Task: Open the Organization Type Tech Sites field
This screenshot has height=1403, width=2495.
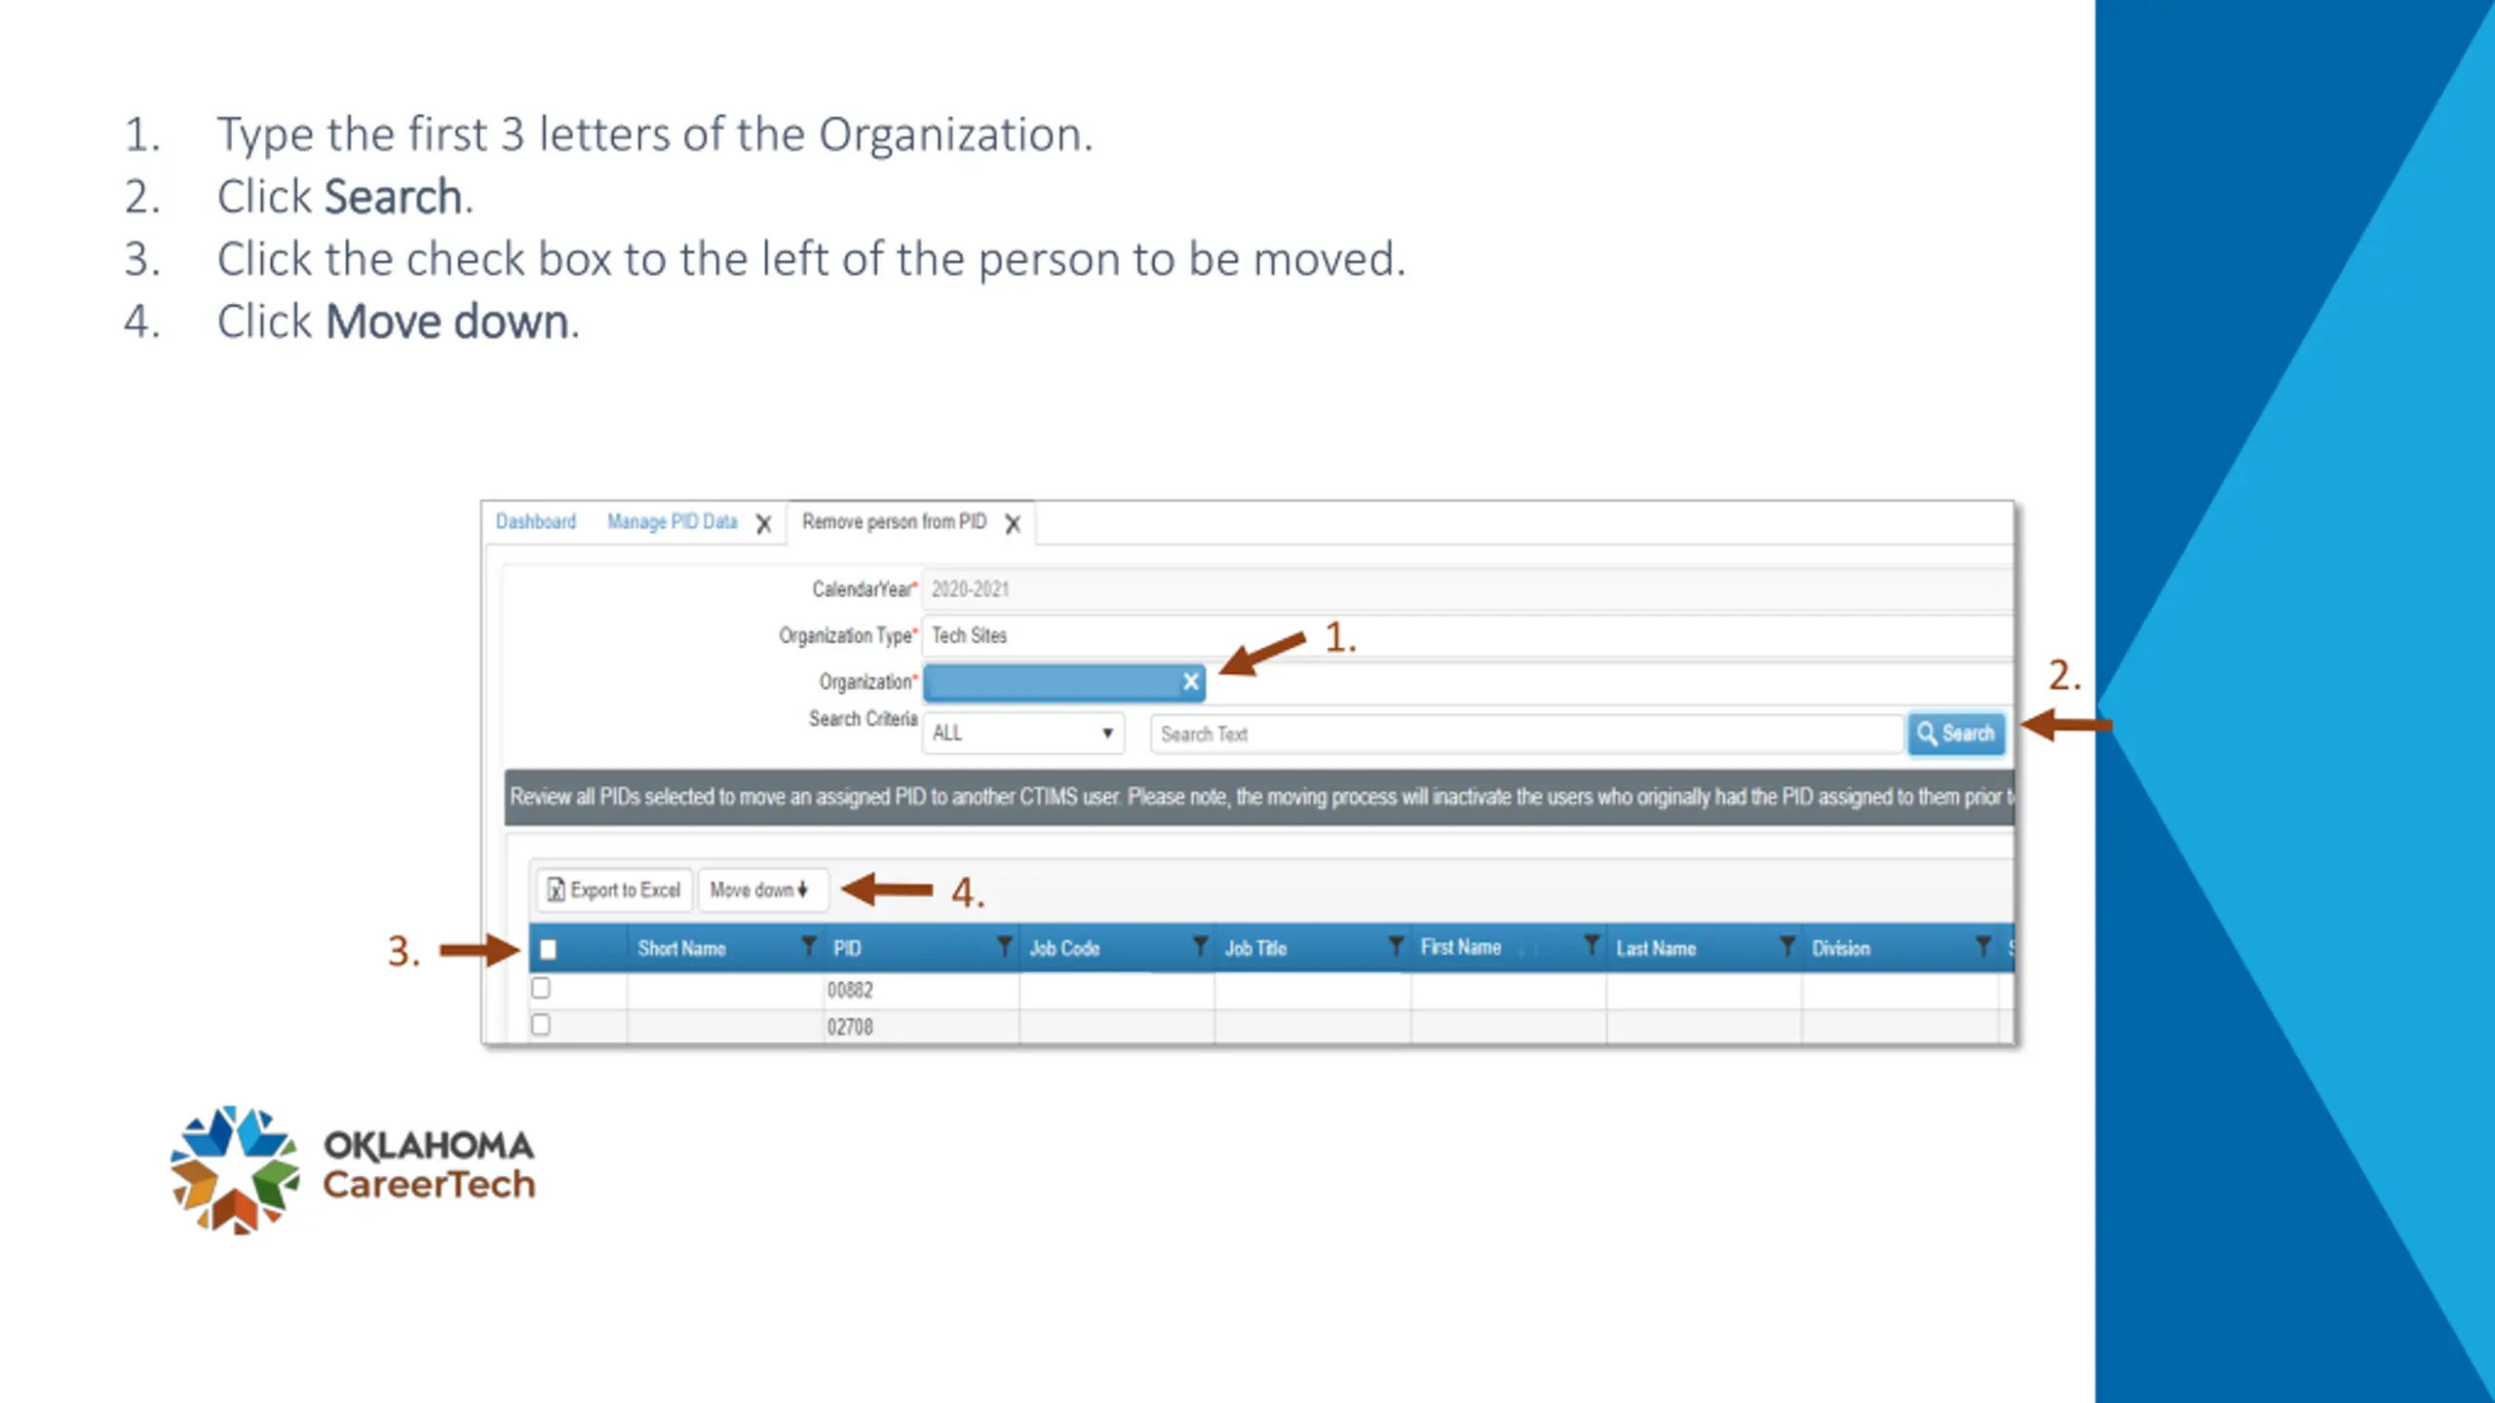Action: click(x=1468, y=635)
